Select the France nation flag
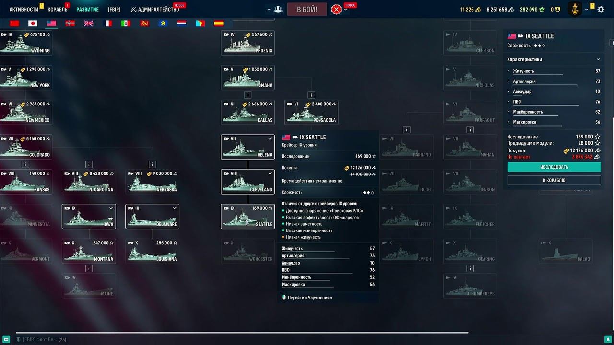The width and height of the screenshot is (614, 345). coord(108,23)
